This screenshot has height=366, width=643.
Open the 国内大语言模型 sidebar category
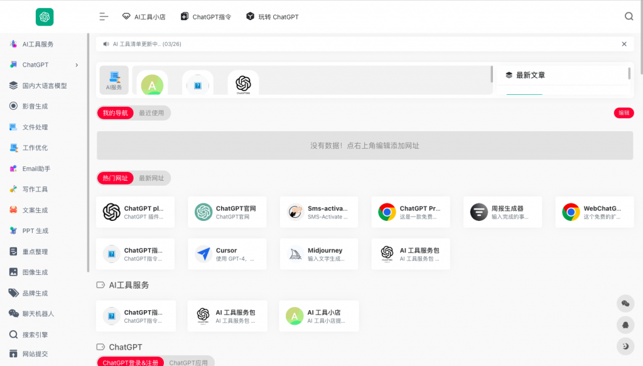[x=44, y=86]
